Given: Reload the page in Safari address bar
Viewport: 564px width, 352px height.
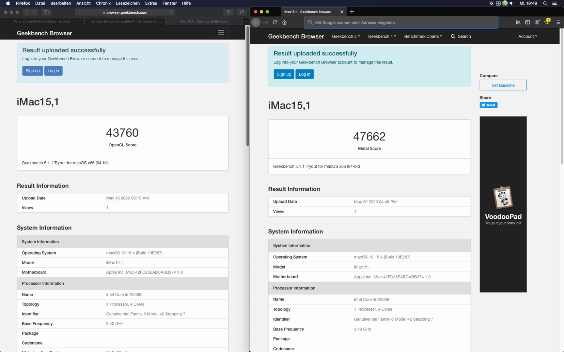Looking at the screenshot, I should [172, 12].
